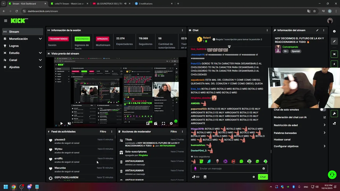Edit stream info with pencil icon

pos(317,30)
